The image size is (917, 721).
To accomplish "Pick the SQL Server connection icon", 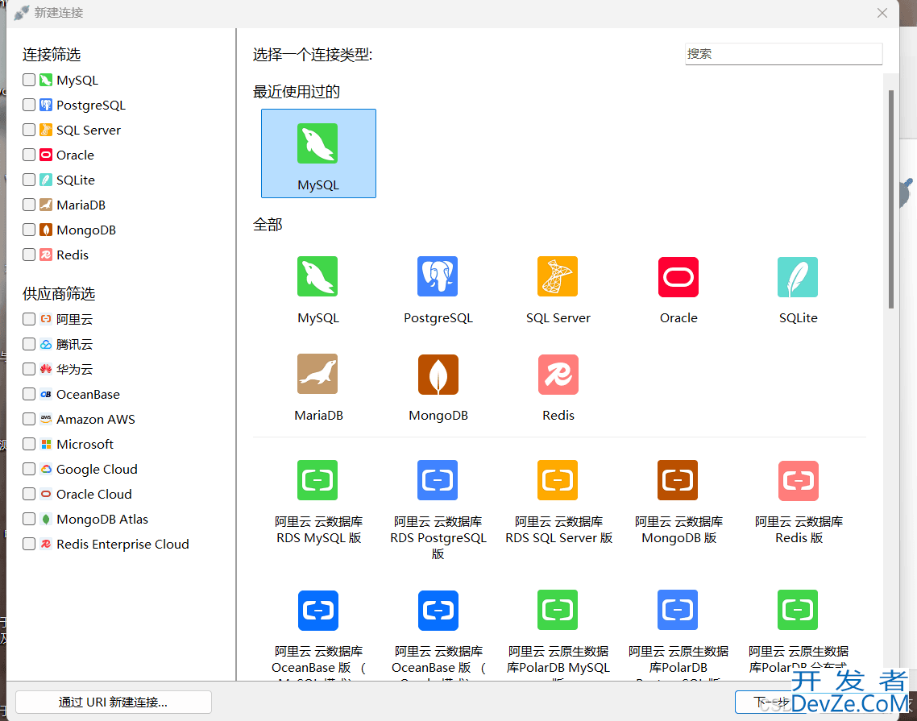I will [558, 276].
